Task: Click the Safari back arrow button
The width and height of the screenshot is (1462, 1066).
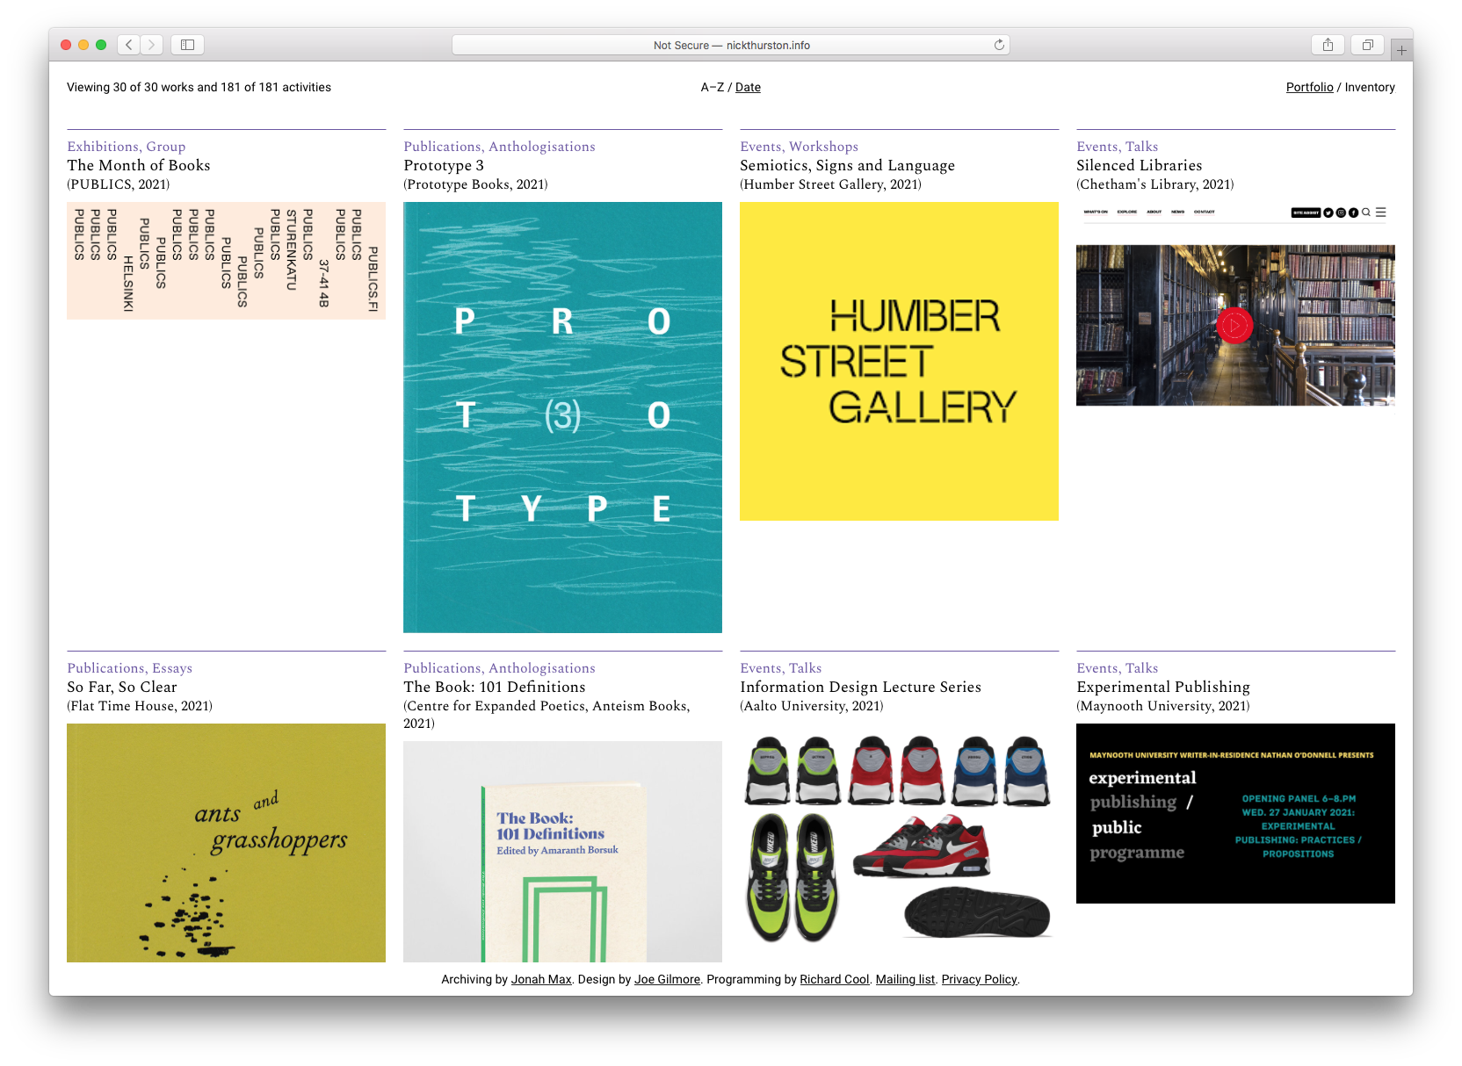Action: pyautogui.click(x=129, y=45)
